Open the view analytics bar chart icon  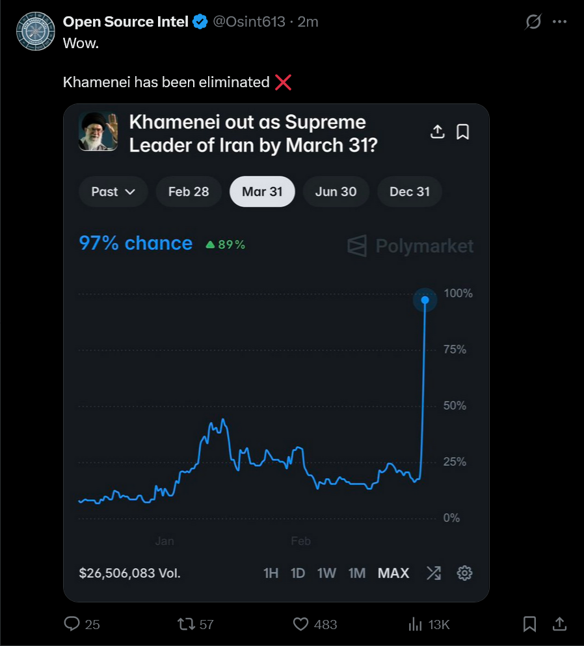pos(415,624)
